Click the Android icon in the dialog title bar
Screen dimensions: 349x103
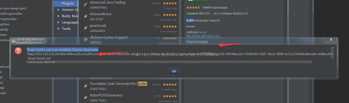(13, 41)
